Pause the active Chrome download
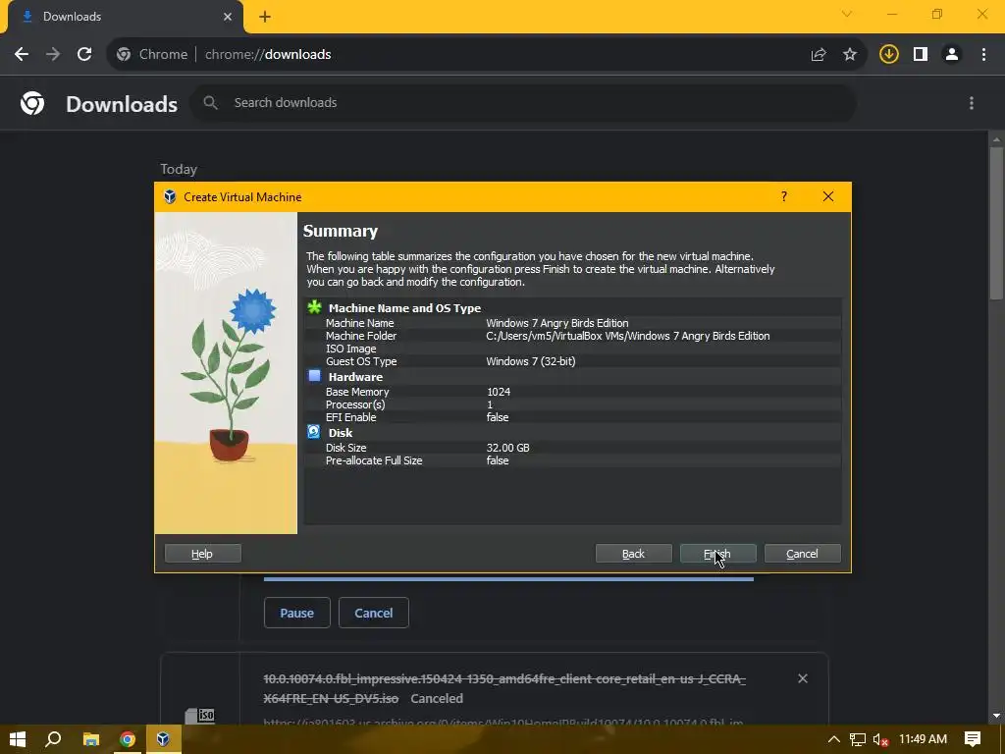Screen dimensions: 1005x754 pyautogui.click(x=296, y=613)
